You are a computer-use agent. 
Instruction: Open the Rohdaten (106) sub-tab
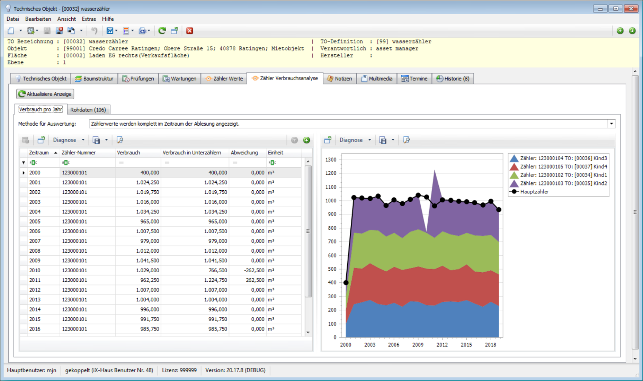tap(88, 110)
